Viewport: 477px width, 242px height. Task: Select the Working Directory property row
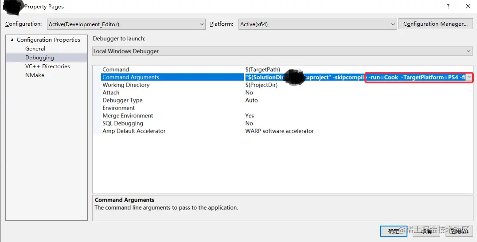coord(287,85)
